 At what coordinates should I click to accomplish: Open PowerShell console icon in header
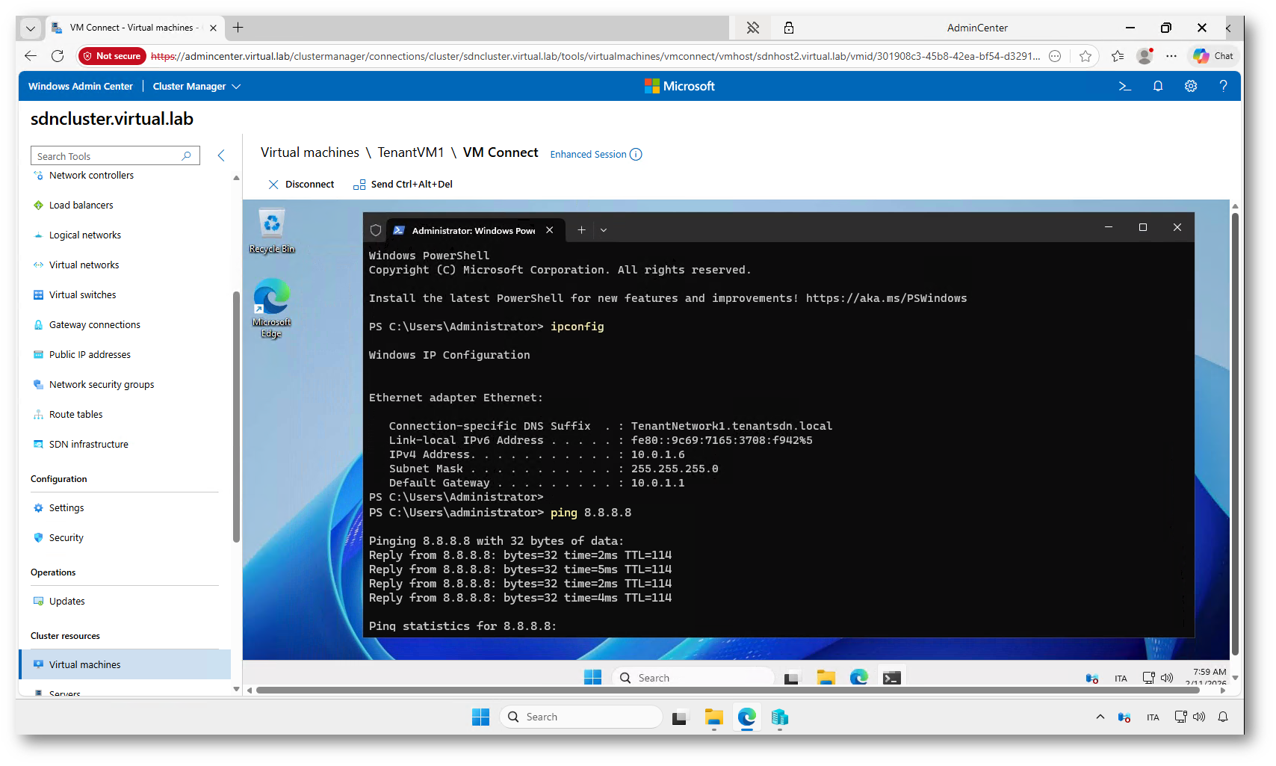(1124, 87)
